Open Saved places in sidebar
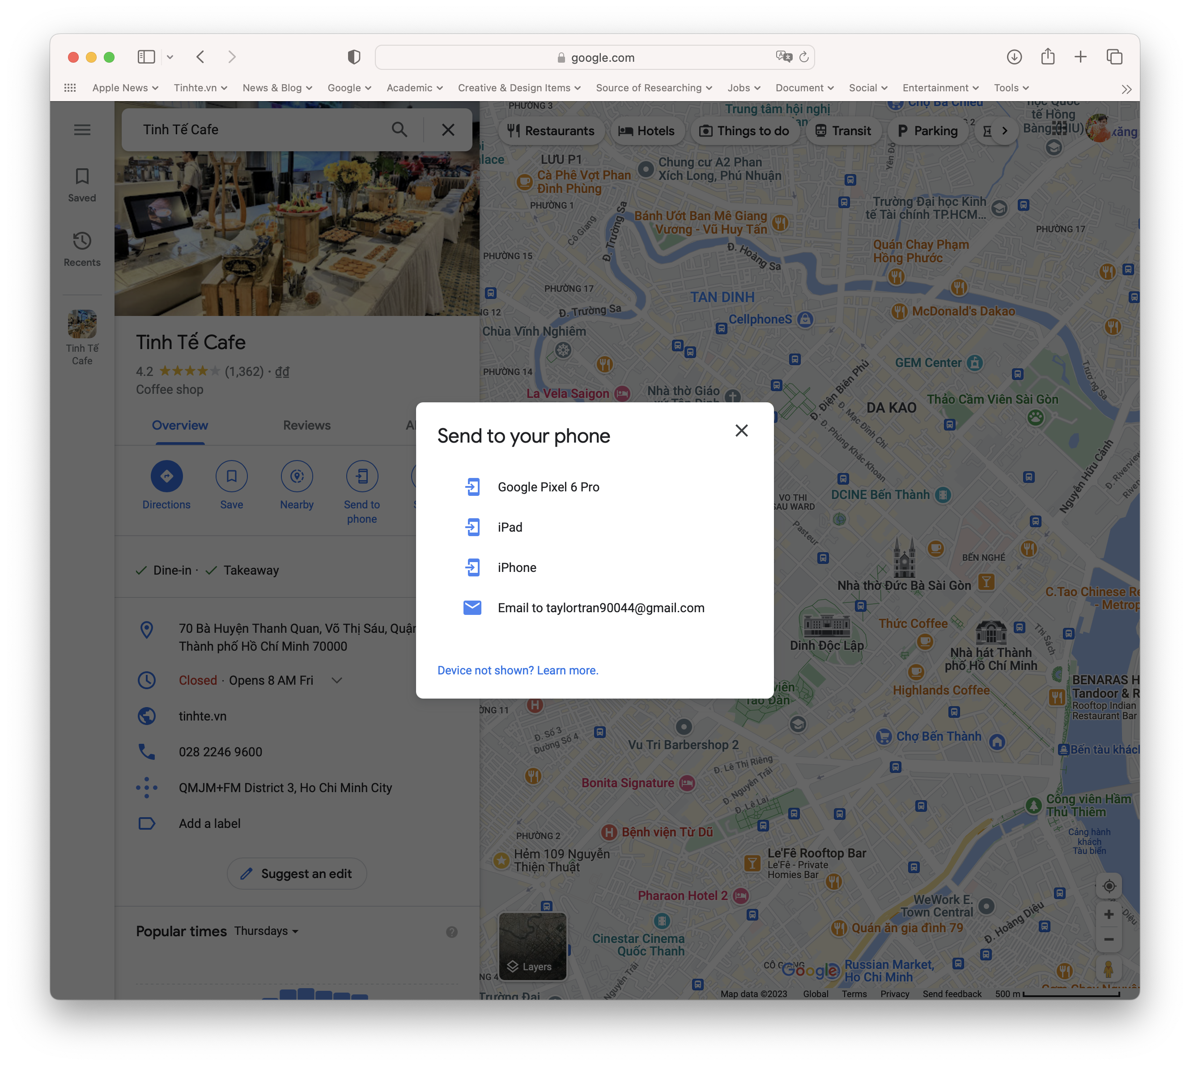Image resolution: width=1190 pixels, height=1066 pixels. [x=82, y=185]
